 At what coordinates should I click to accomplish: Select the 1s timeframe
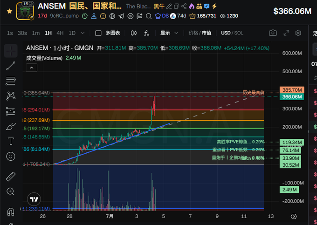(10, 33)
